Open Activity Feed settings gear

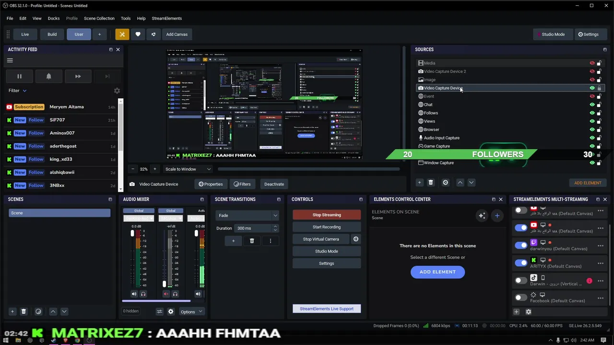[117, 91]
